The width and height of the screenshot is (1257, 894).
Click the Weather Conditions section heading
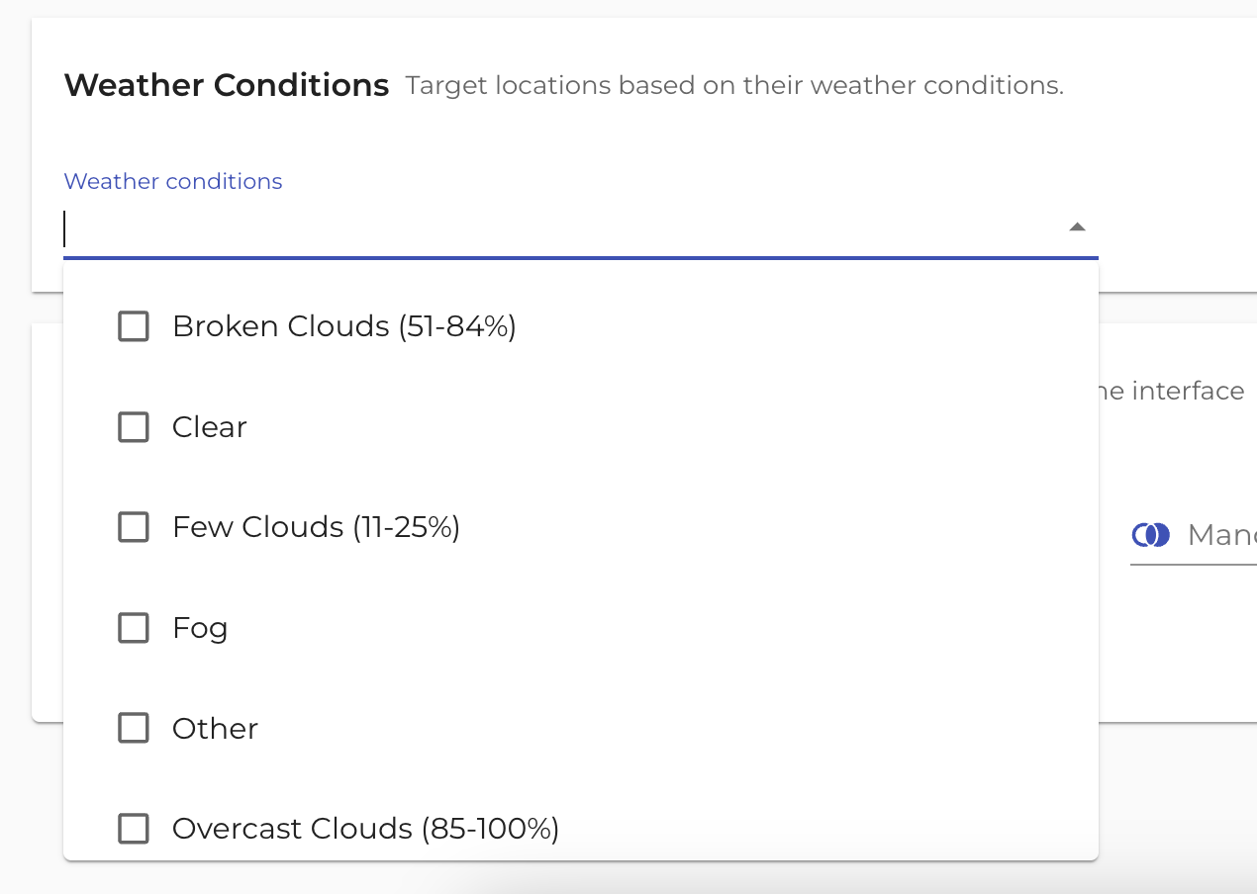click(x=227, y=85)
